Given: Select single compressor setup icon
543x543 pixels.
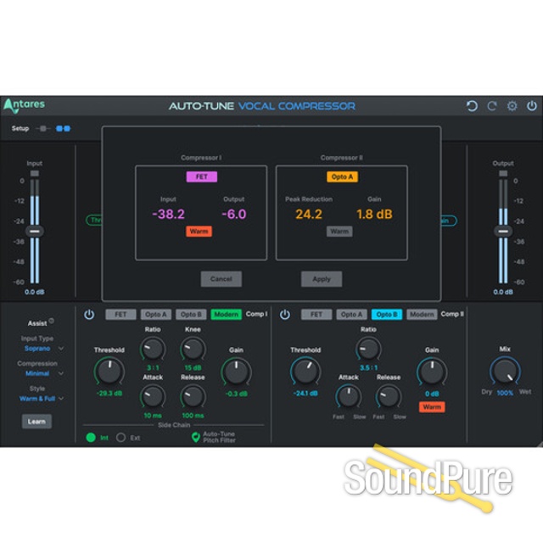Looking at the screenshot, I should pyautogui.click(x=43, y=128).
